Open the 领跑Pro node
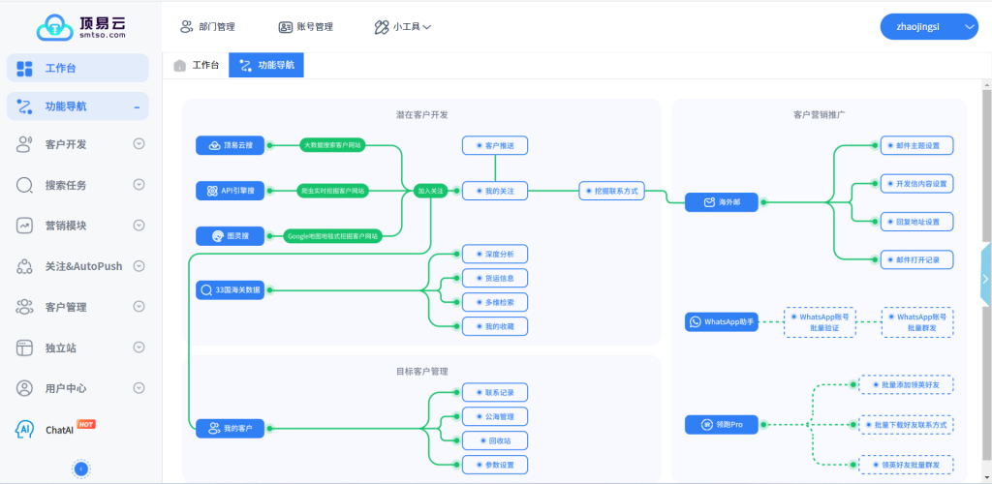 722,425
